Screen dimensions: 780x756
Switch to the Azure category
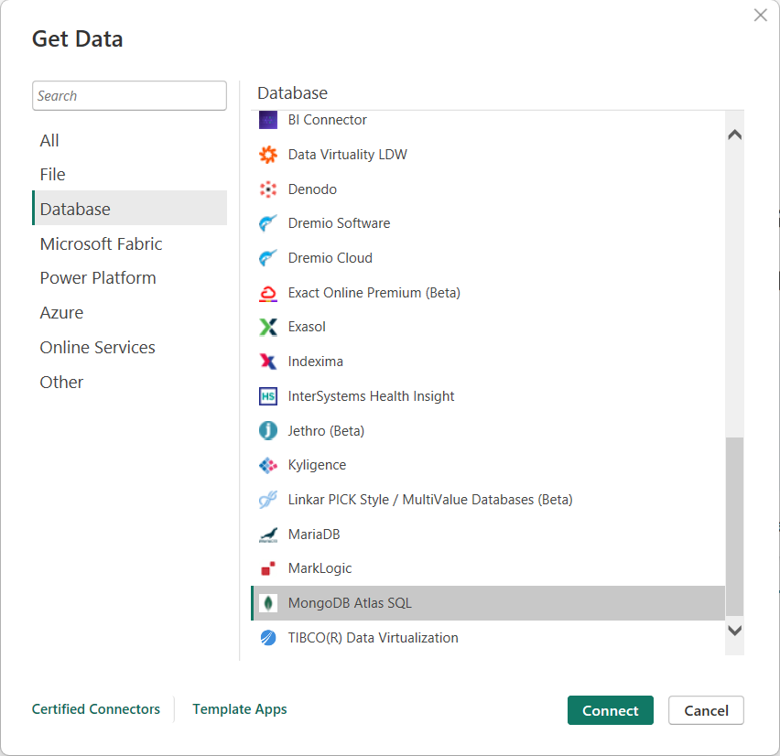click(61, 312)
